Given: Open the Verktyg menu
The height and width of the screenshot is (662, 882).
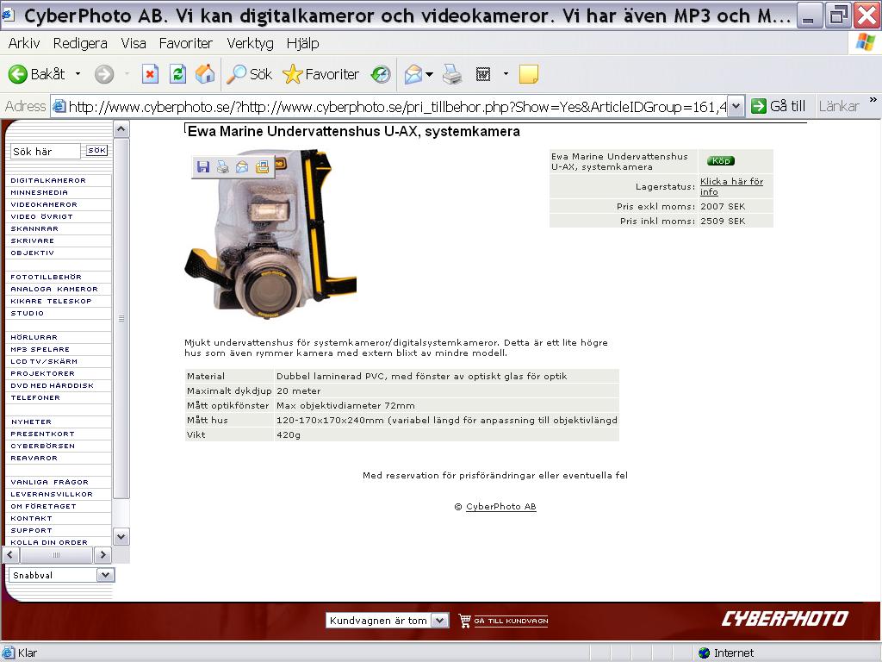Looking at the screenshot, I should [x=250, y=43].
